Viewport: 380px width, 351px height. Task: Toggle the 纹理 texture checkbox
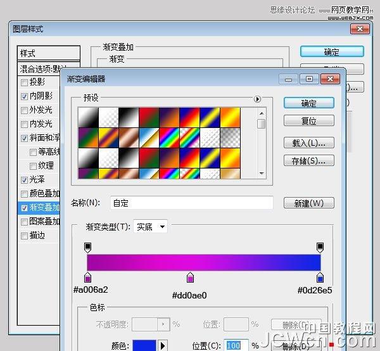pos(33,166)
